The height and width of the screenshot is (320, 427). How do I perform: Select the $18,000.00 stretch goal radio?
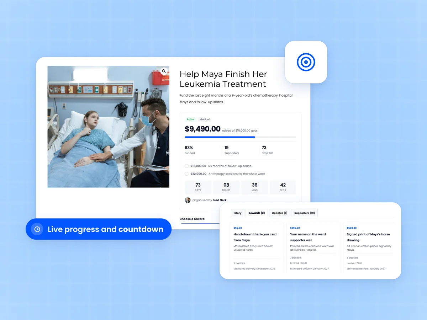click(x=187, y=166)
